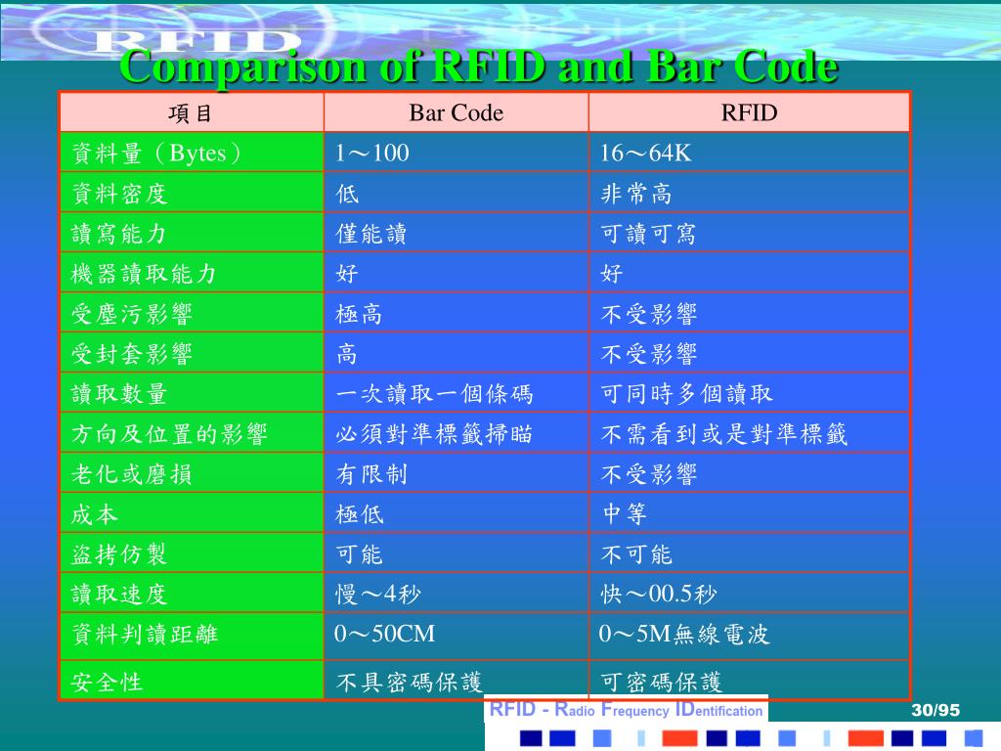Select the '資料量（Bytes）' row label
The image size is (1001, 751).
pos(192,154)
